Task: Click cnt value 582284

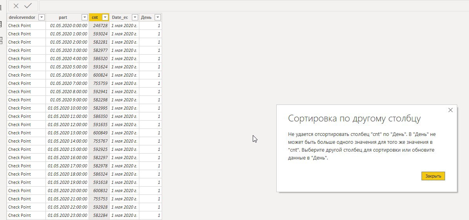Action: pos(99,215)
